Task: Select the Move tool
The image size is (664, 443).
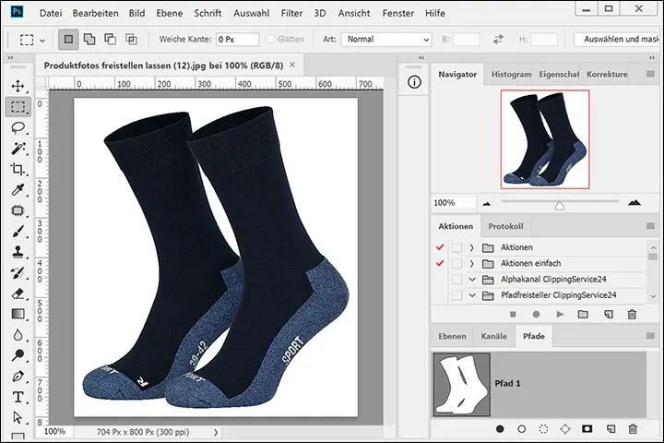Action: tap(18, 85)
